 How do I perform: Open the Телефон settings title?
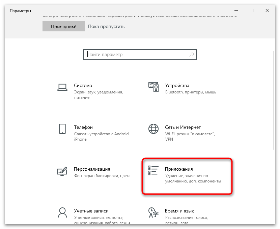pyautogui.click(x=83, y=127)
